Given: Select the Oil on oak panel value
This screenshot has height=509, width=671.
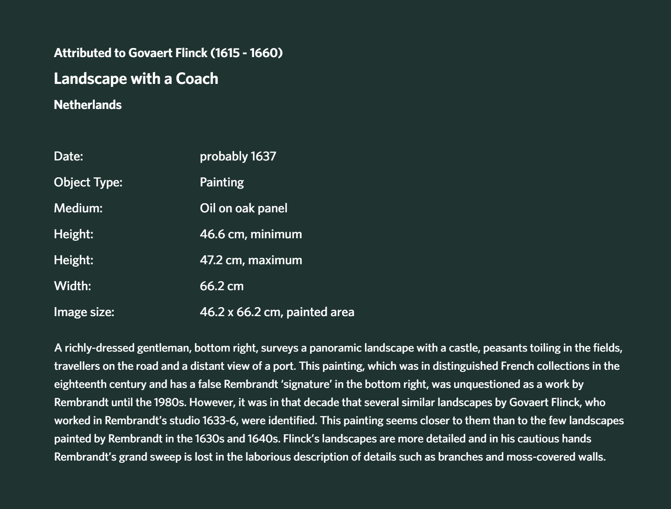Looking at the screenshot, I should click(x=243, y=208).
